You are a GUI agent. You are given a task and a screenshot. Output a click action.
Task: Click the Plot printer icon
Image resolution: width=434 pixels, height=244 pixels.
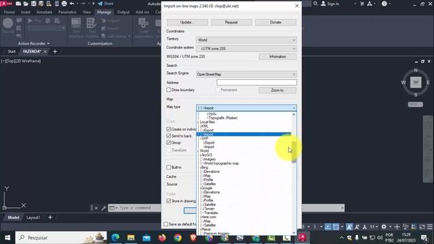click(x=64, y=3)
